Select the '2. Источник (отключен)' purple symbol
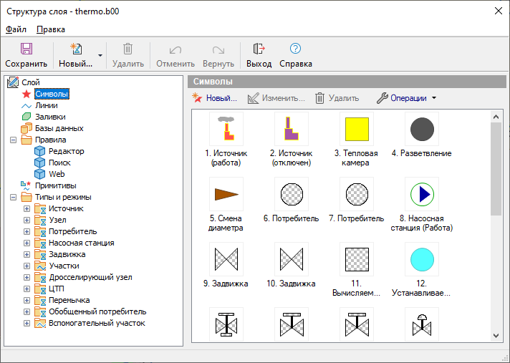The width and height of the screenshot is (510, 363). click(292, 130)
